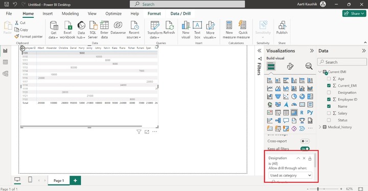Check the Status field
The image size is (368, 191).
[329, 120]
